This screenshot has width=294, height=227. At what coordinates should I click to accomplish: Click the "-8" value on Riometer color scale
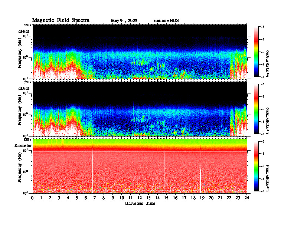tap(263, 179)
